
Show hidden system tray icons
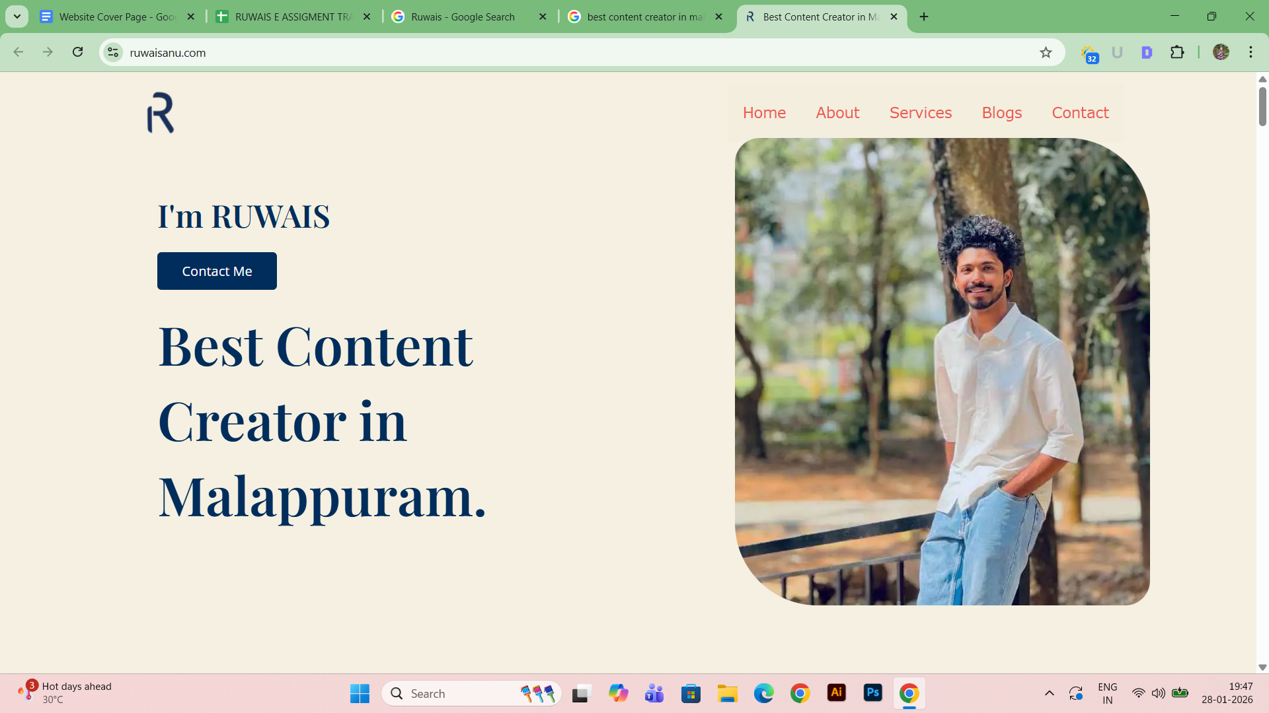click(1049, 693)
